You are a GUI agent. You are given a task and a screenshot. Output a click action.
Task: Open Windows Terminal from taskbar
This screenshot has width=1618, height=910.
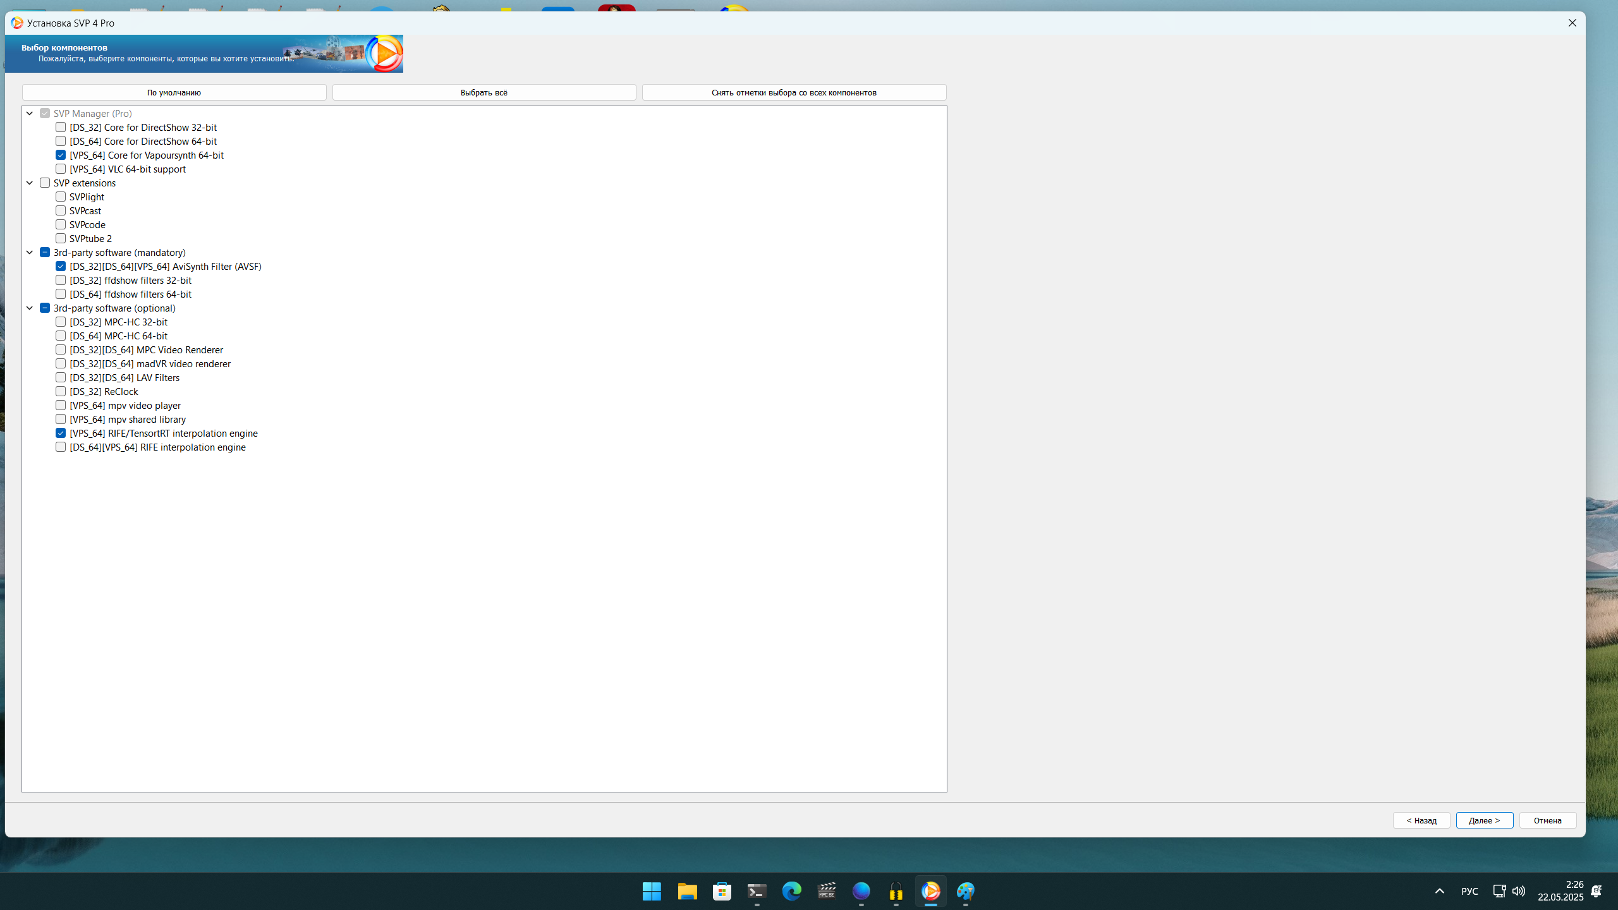click(x=757, y=891)
